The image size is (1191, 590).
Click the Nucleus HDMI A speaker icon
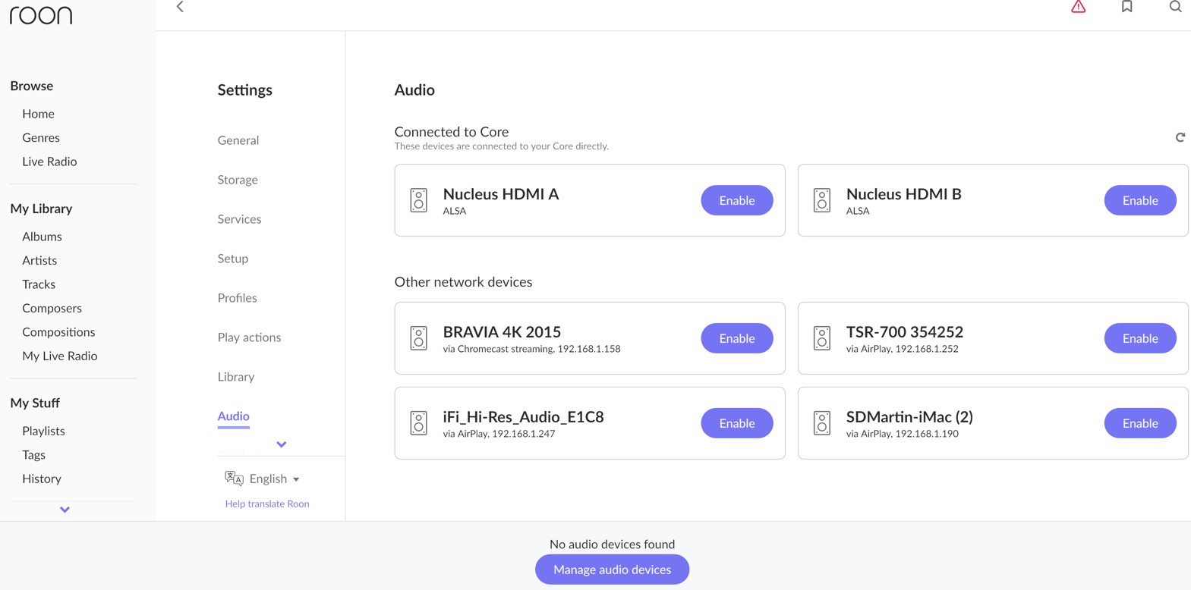click(x=418, y=200)
